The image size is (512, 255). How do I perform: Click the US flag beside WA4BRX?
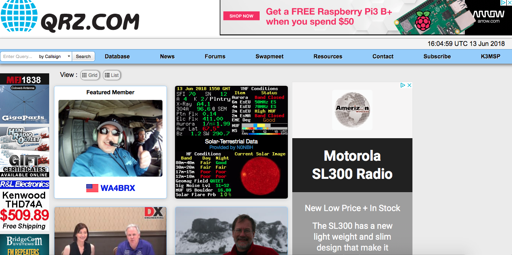coord(92,188)
